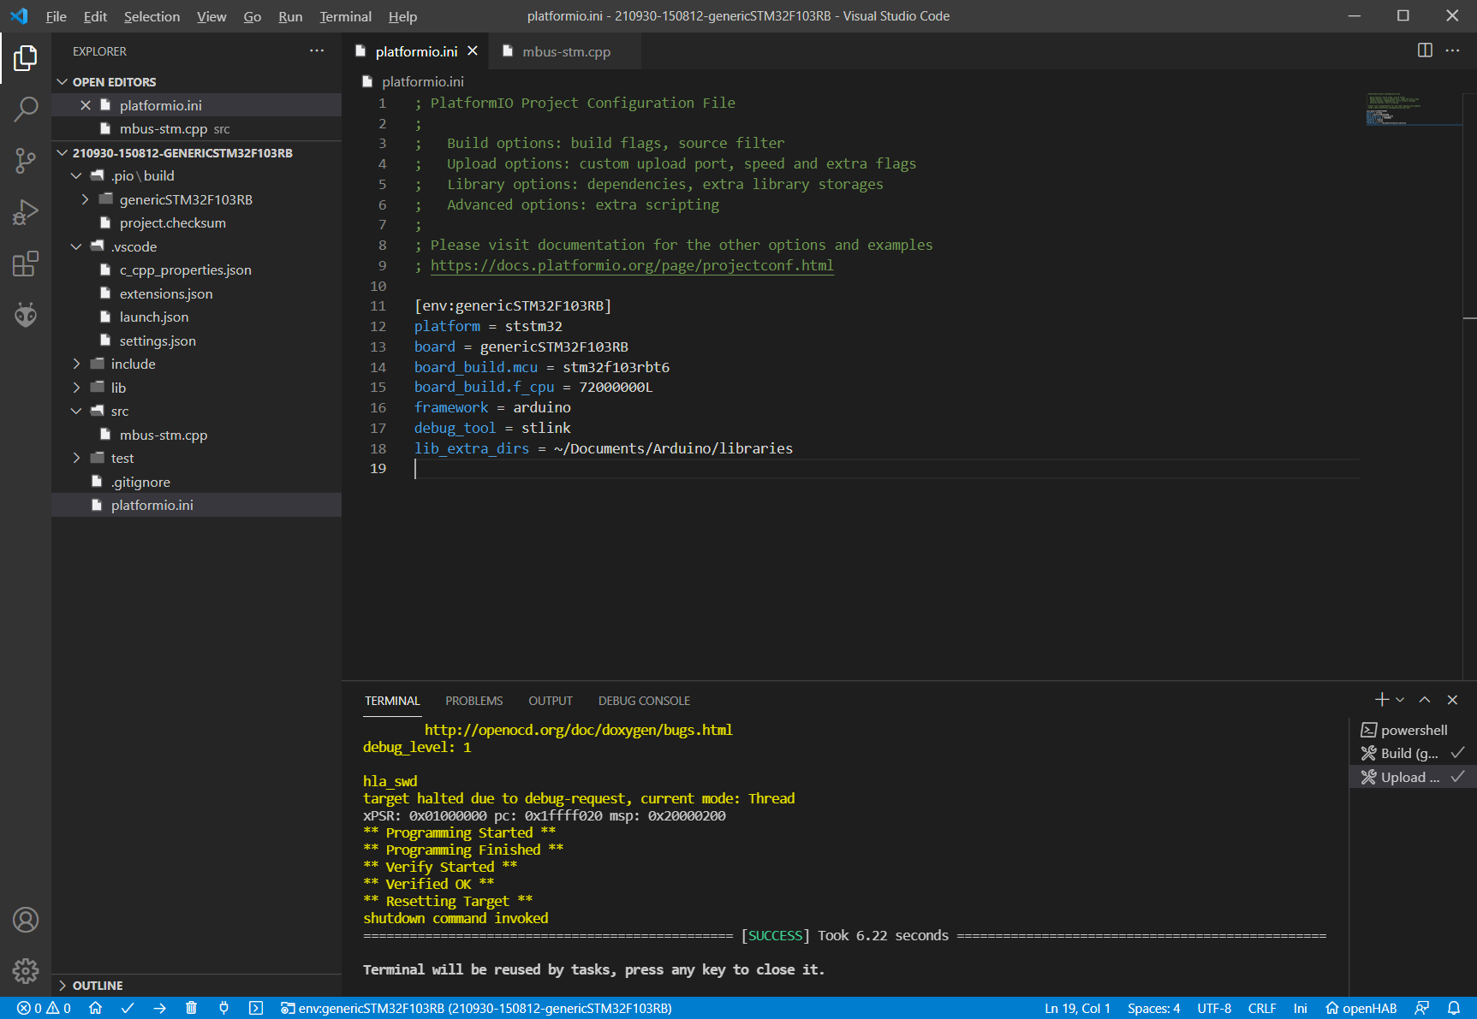Open editor More Actions menu
1477x1019 pixels.
[1452, 50]
